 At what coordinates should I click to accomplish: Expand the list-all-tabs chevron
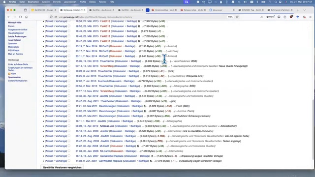point(305,10)
